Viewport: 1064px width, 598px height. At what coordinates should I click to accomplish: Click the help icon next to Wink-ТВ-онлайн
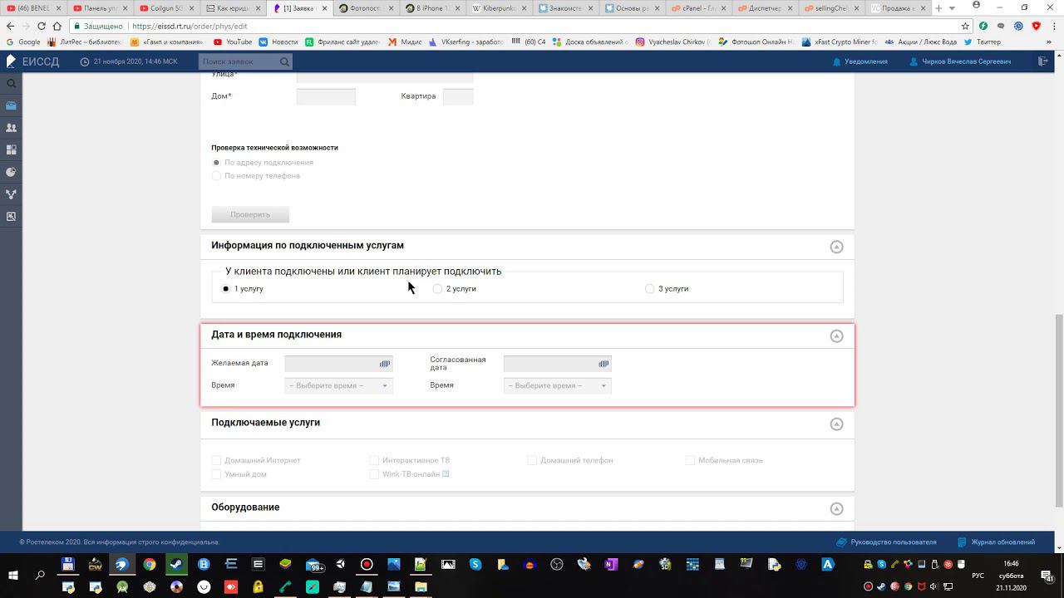pos(446,474)
